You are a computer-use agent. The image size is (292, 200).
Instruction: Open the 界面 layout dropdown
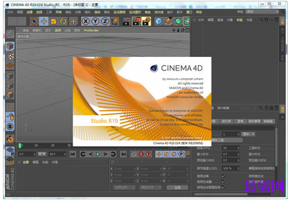point(262,12)
